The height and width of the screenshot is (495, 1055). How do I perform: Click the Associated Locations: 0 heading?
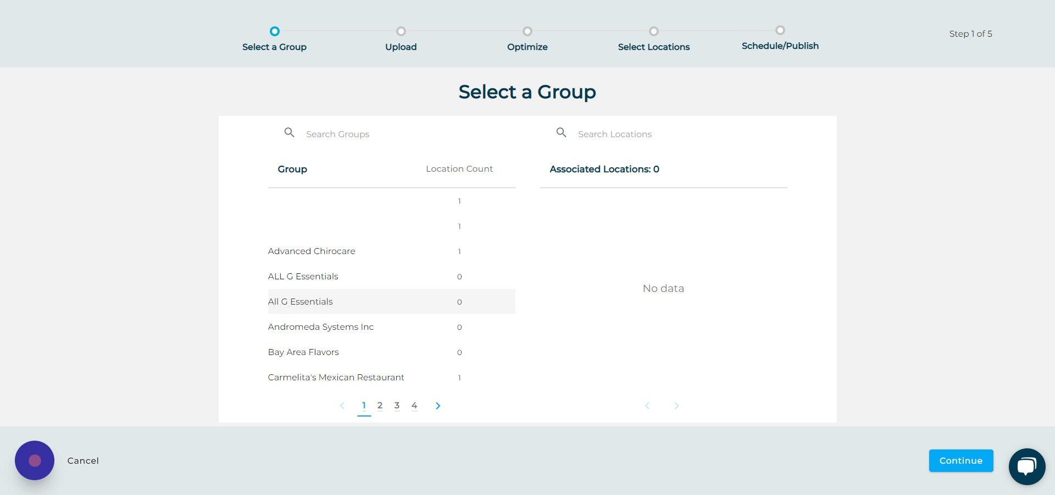coord(604,169)
